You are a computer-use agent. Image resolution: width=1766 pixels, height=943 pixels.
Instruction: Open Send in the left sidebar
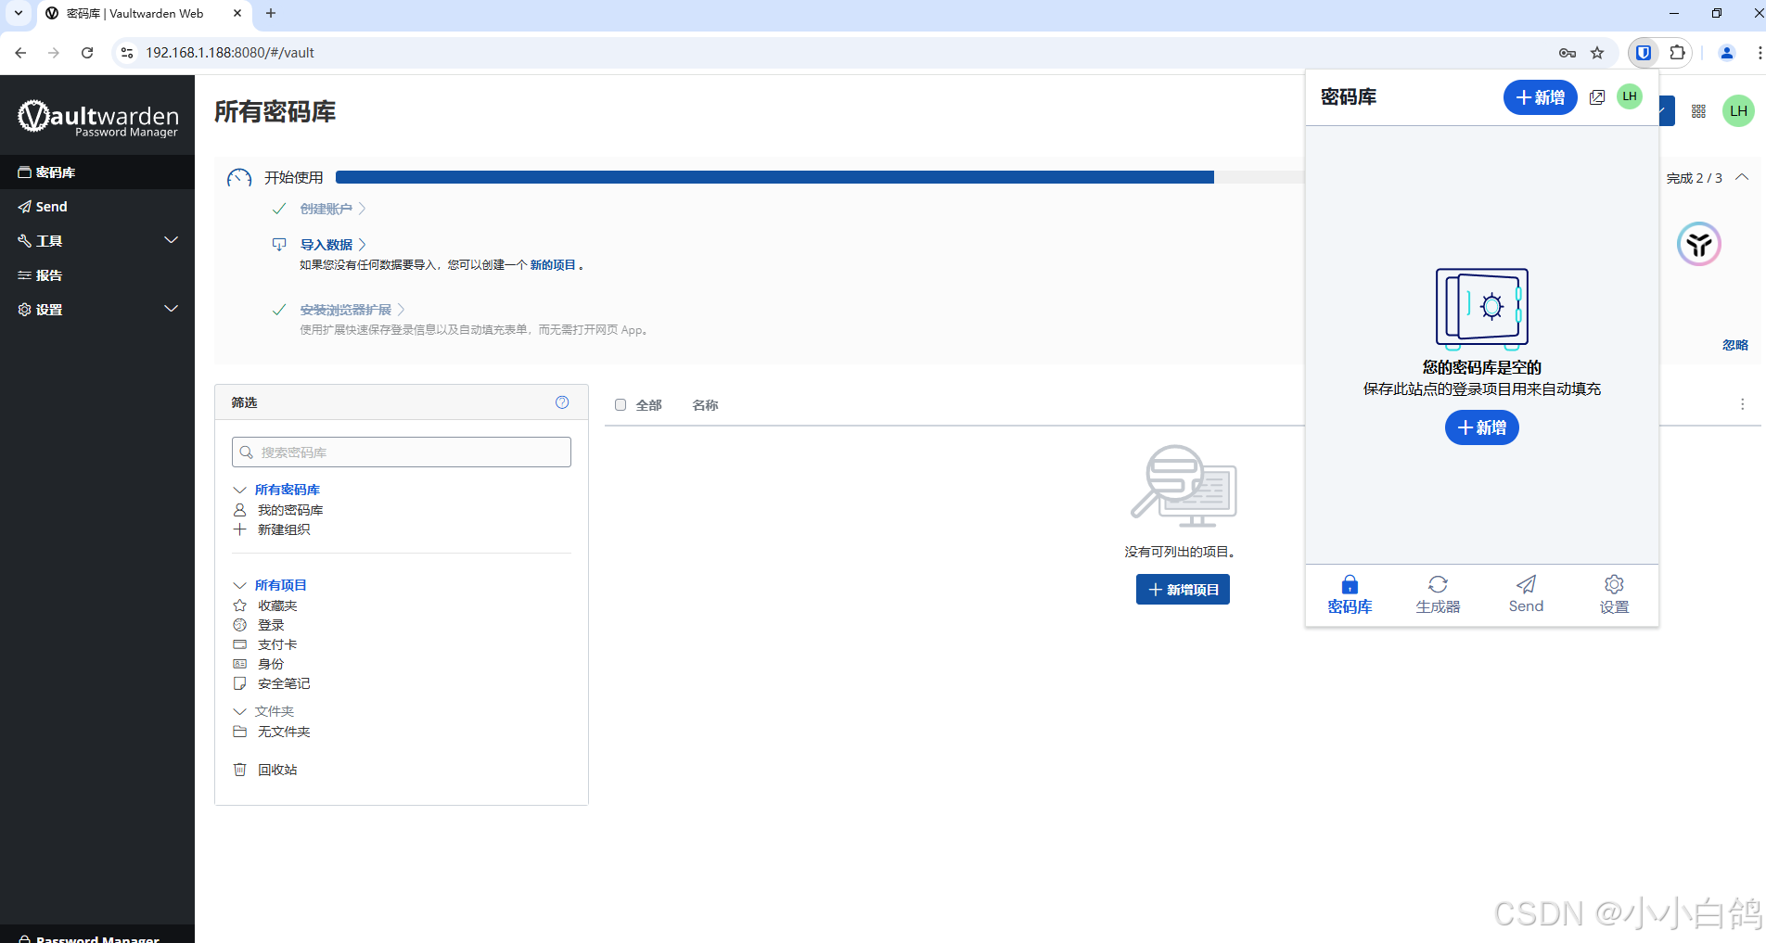[52, 207]
